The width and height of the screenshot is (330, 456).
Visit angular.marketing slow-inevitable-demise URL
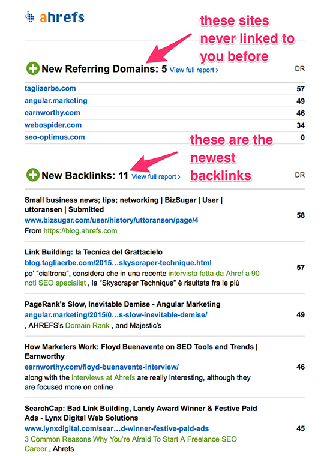pos(116,315)
